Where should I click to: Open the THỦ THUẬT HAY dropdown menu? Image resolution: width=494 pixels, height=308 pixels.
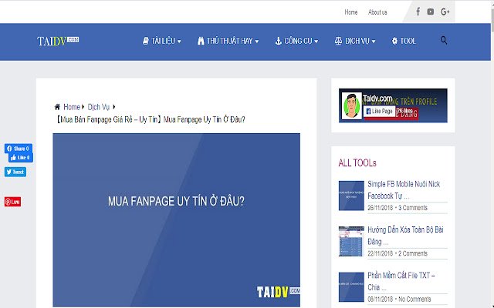[228, 41]
